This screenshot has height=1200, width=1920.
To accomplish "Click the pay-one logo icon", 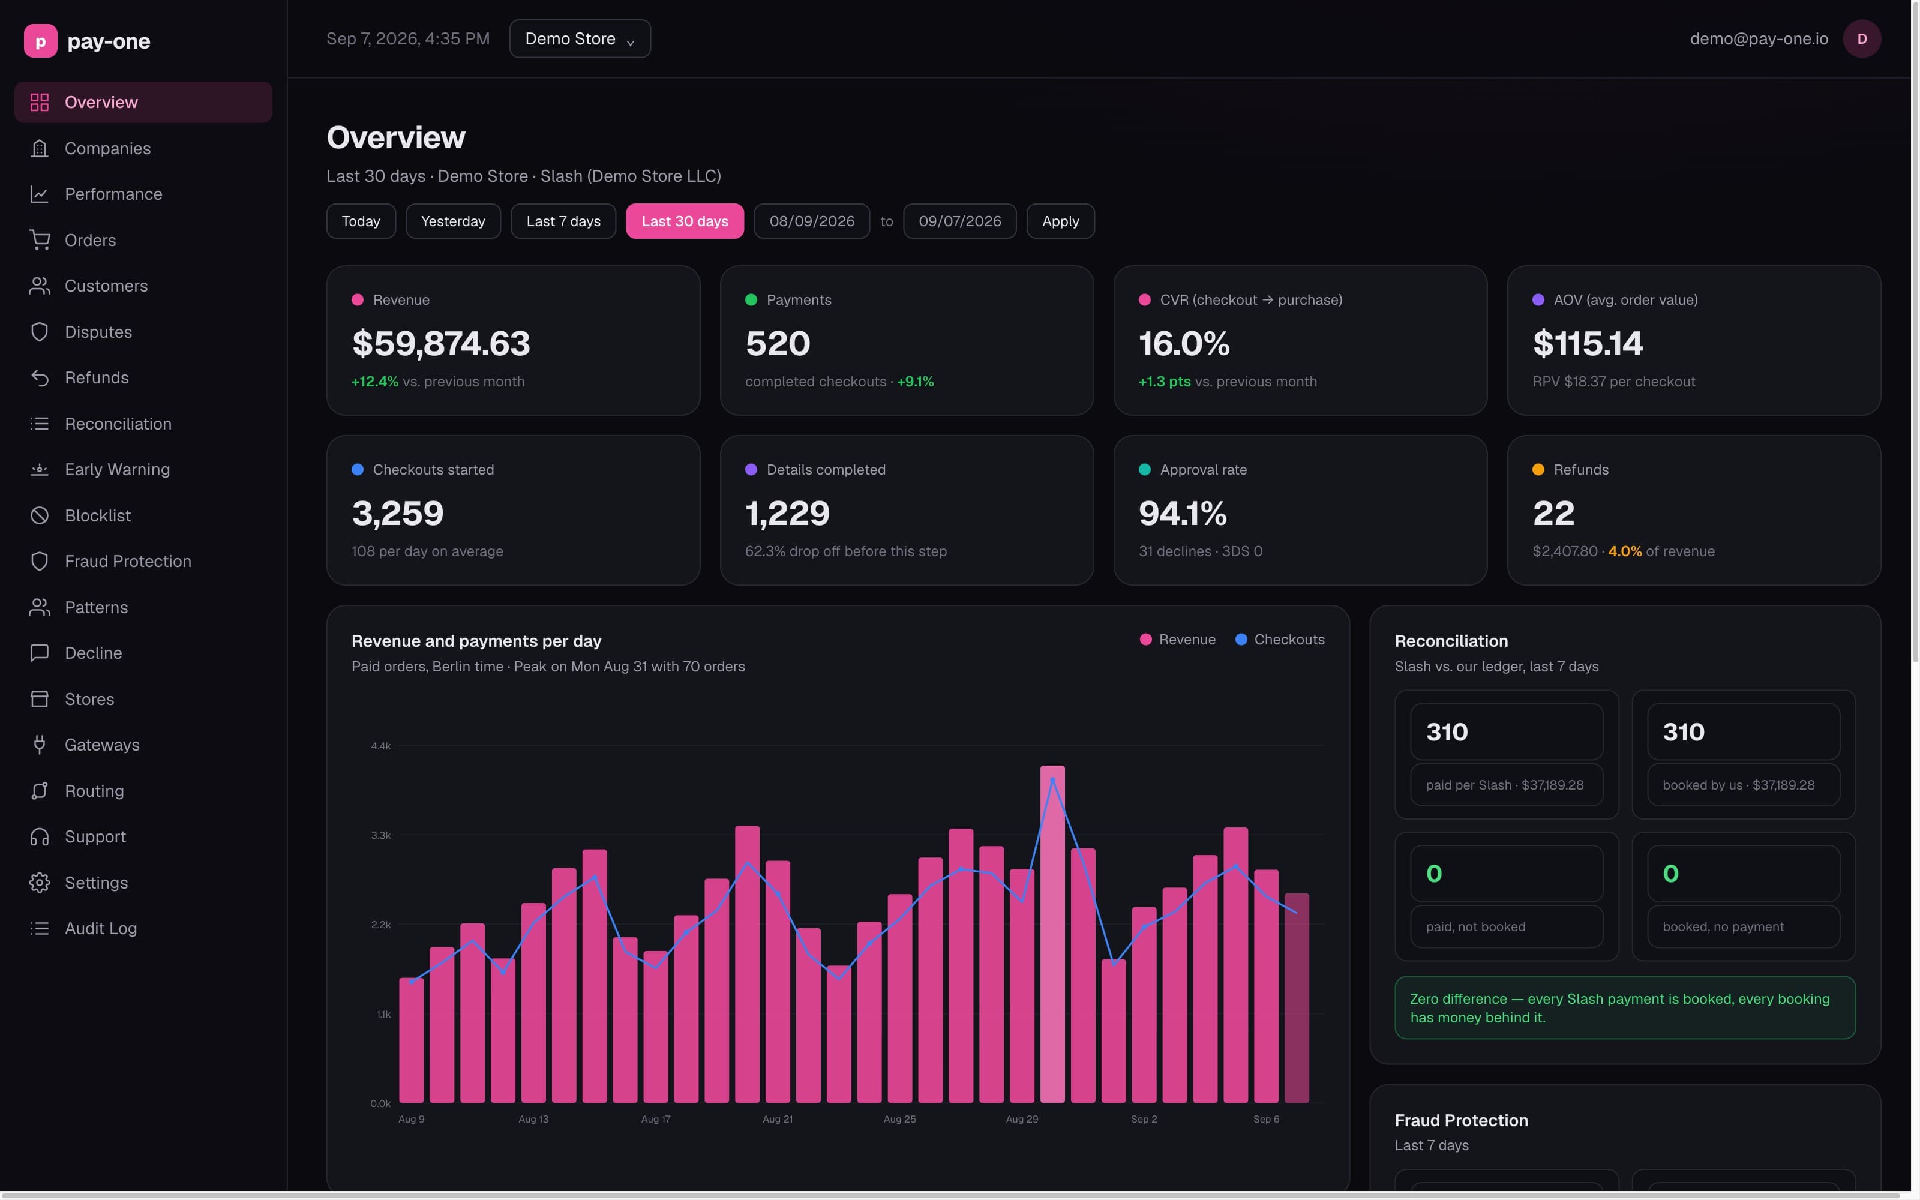I will coord(40,40).
